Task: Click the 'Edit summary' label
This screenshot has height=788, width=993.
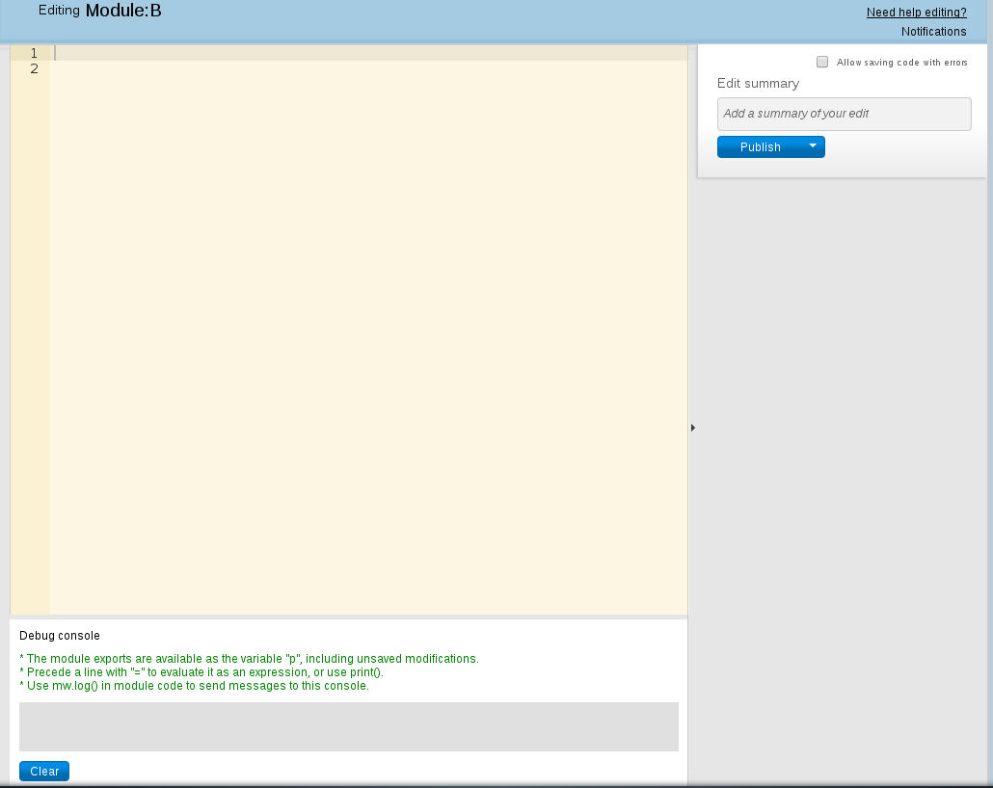Action: click(758, 84)
